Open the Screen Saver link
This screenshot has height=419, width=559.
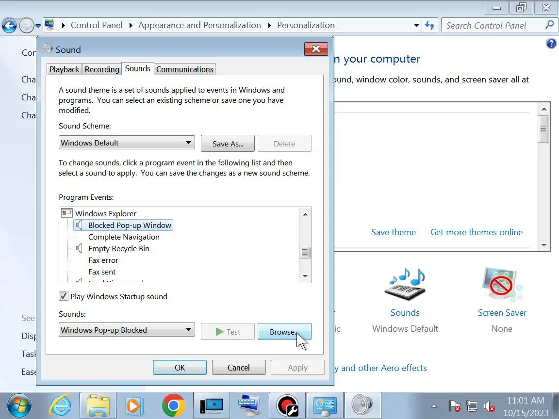(502, 312)
